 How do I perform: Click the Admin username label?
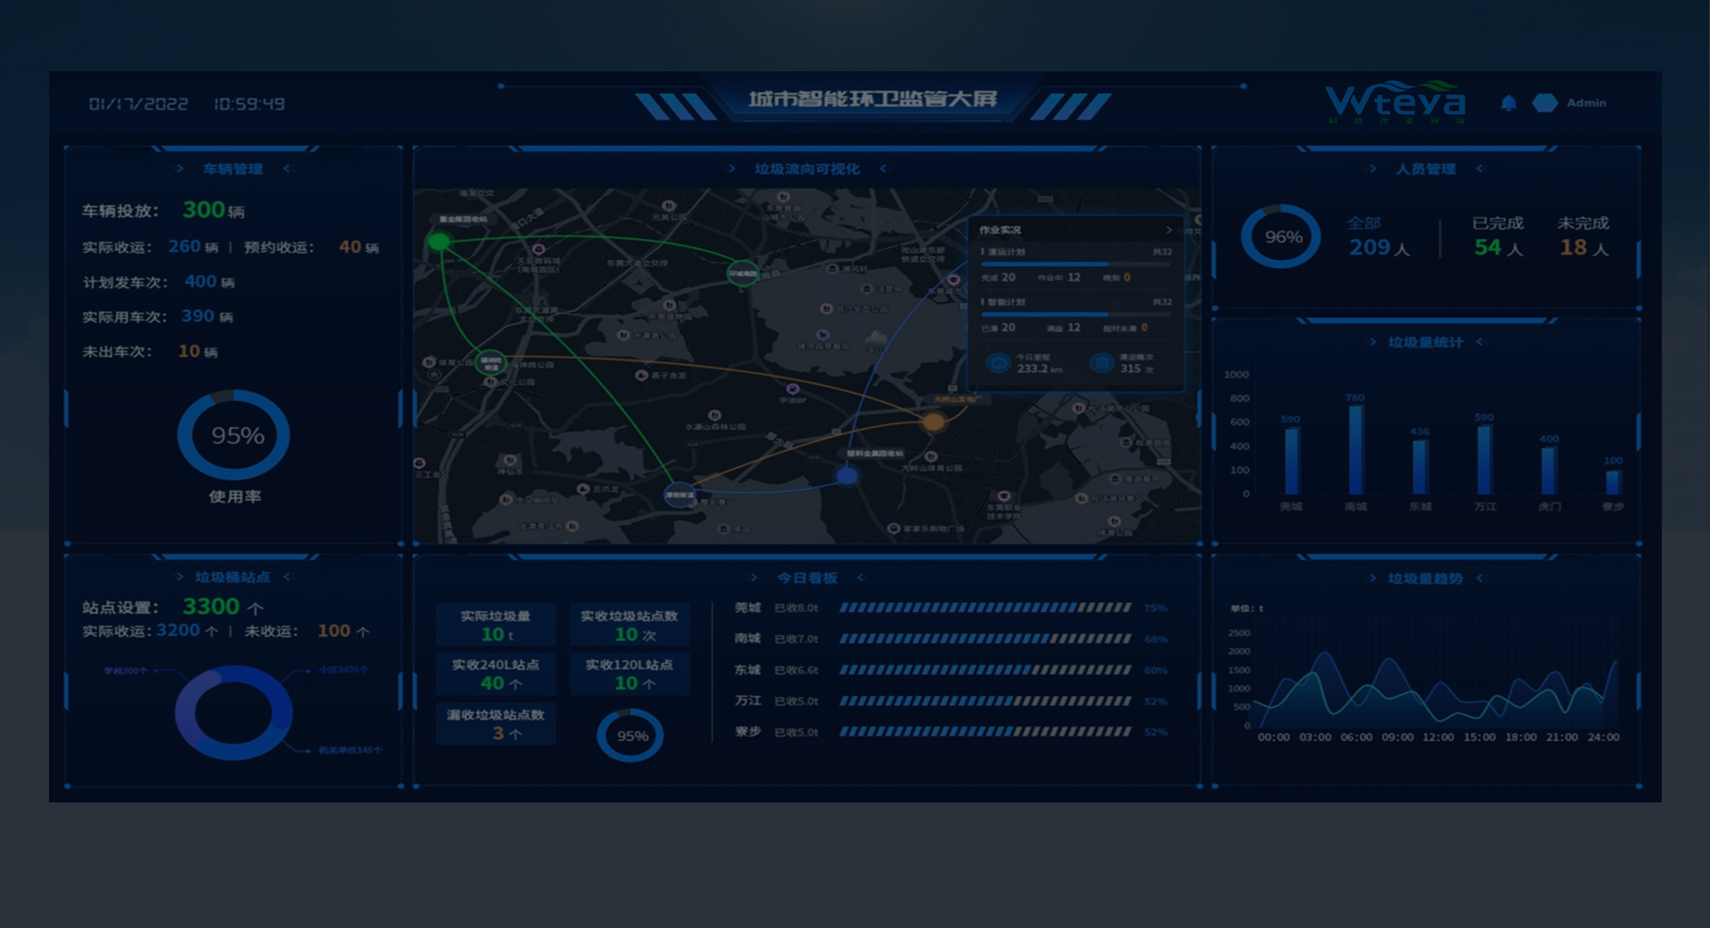pos(1586,103)
